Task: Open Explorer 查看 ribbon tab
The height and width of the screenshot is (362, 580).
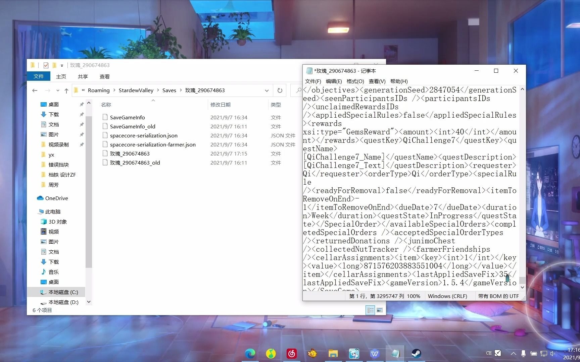Action: point(105,76)
